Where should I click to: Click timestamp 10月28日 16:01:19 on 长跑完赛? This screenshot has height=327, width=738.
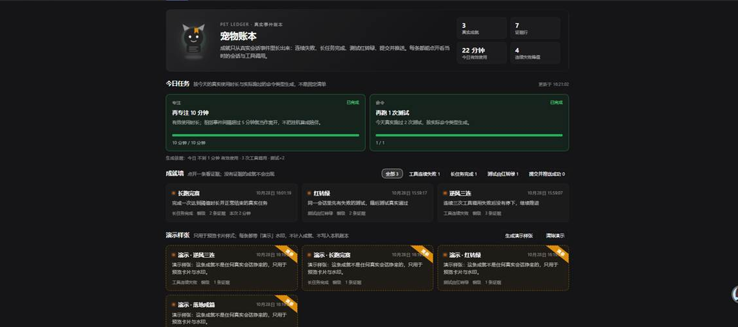coord(274,193)
